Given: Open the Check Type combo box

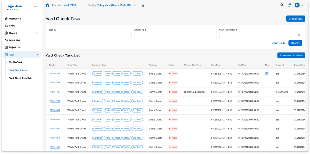Looking at the screenshot, I should [176, 35].
